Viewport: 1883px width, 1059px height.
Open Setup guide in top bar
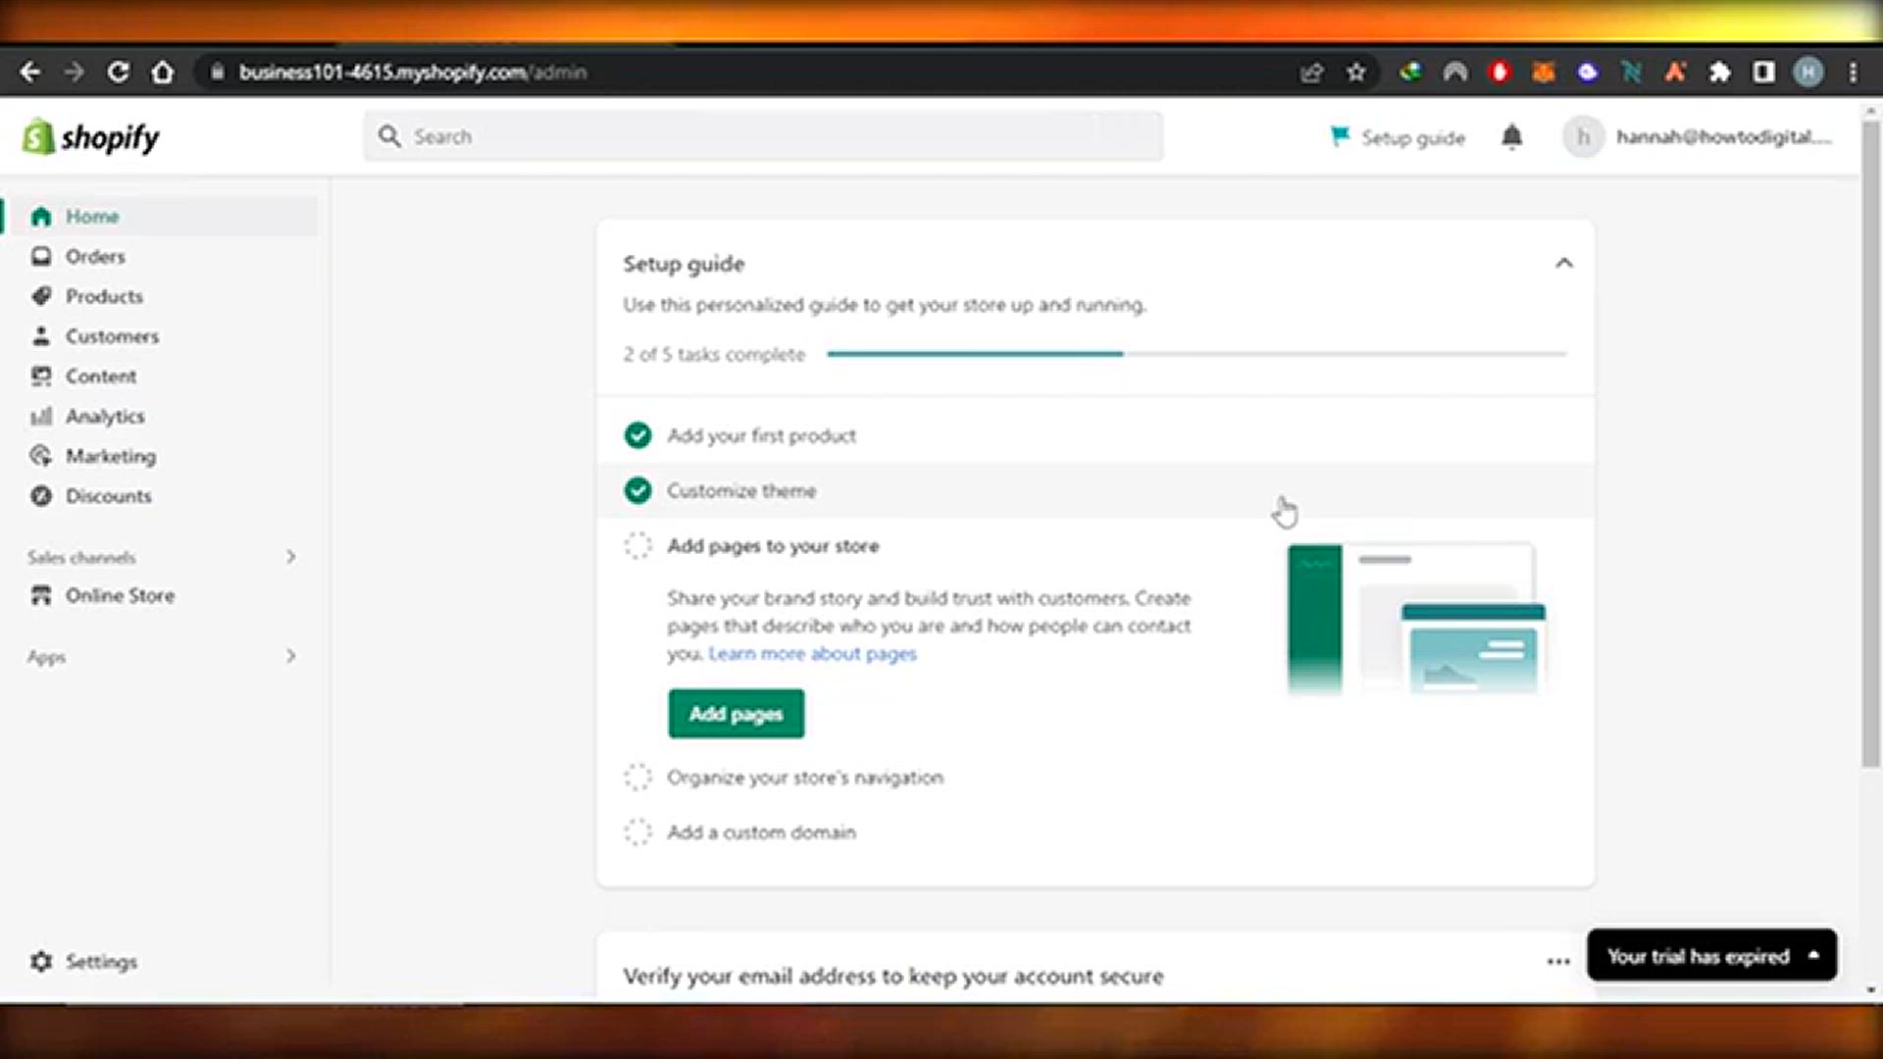click(x=1398, y=137)
